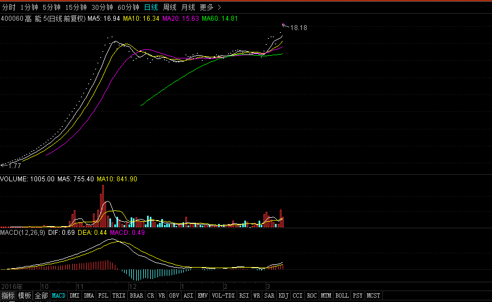Image resolution: width=492 pixels, height=302 pixels.
Task: Click the month 12 marker on time axis
Action: pos(133,286)
